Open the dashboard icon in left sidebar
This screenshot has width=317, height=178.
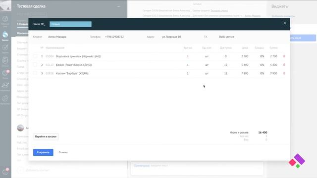[5, 19]
